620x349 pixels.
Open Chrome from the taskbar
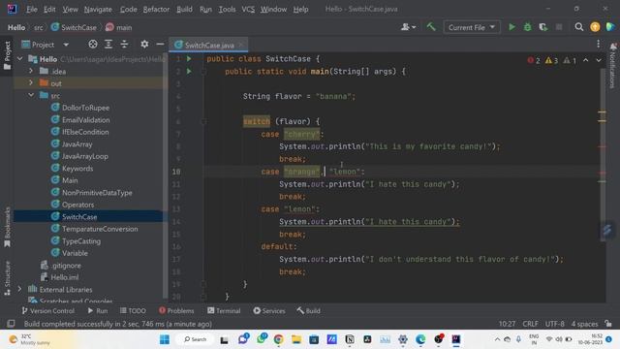(x=278, y=339)
